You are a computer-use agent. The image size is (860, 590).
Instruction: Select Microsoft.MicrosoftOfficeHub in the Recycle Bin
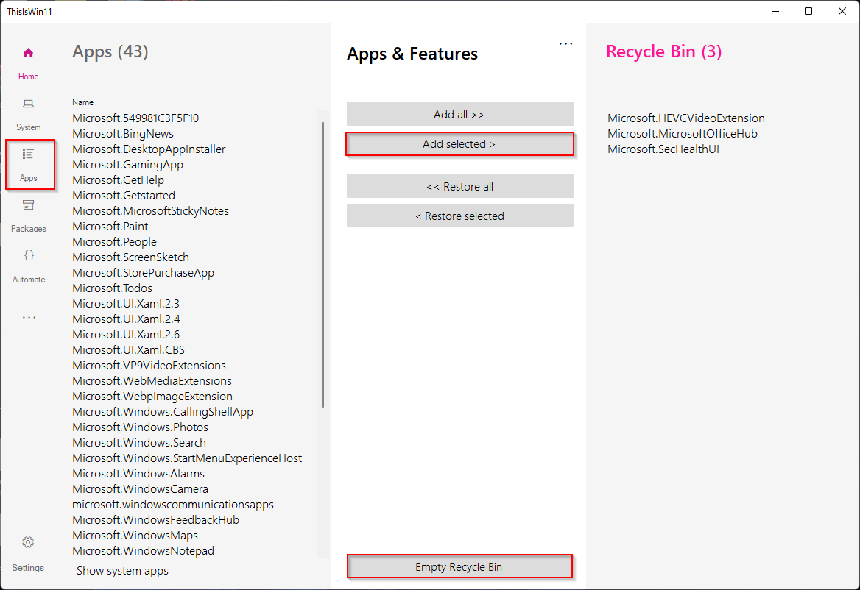tap(683, 134)
